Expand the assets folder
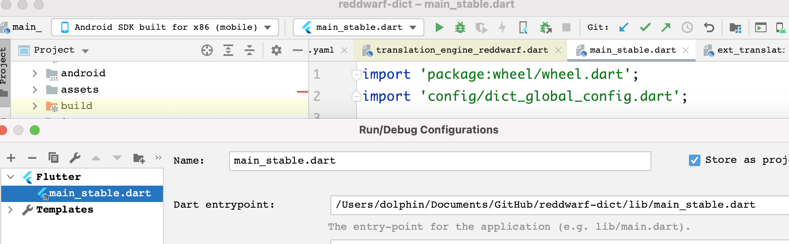The width and height of the screenshot is (789, 244). click(35, 90)
